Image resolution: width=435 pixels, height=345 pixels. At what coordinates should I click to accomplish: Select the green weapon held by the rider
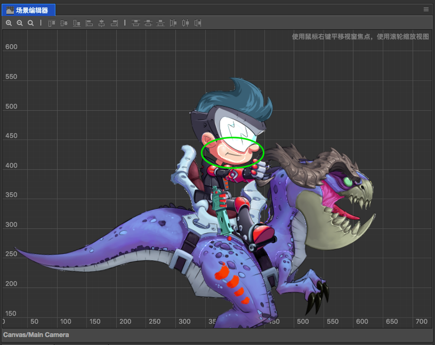point(222,212)
